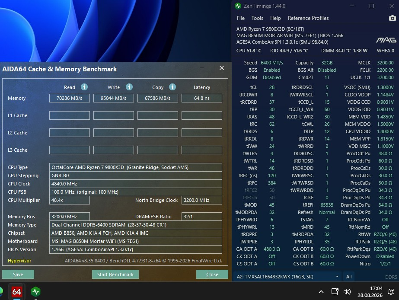The width and height of the screenshot is (399, 300).
Task: Click the ZenTimings logo in title bar
Action: tap(238, 6)
